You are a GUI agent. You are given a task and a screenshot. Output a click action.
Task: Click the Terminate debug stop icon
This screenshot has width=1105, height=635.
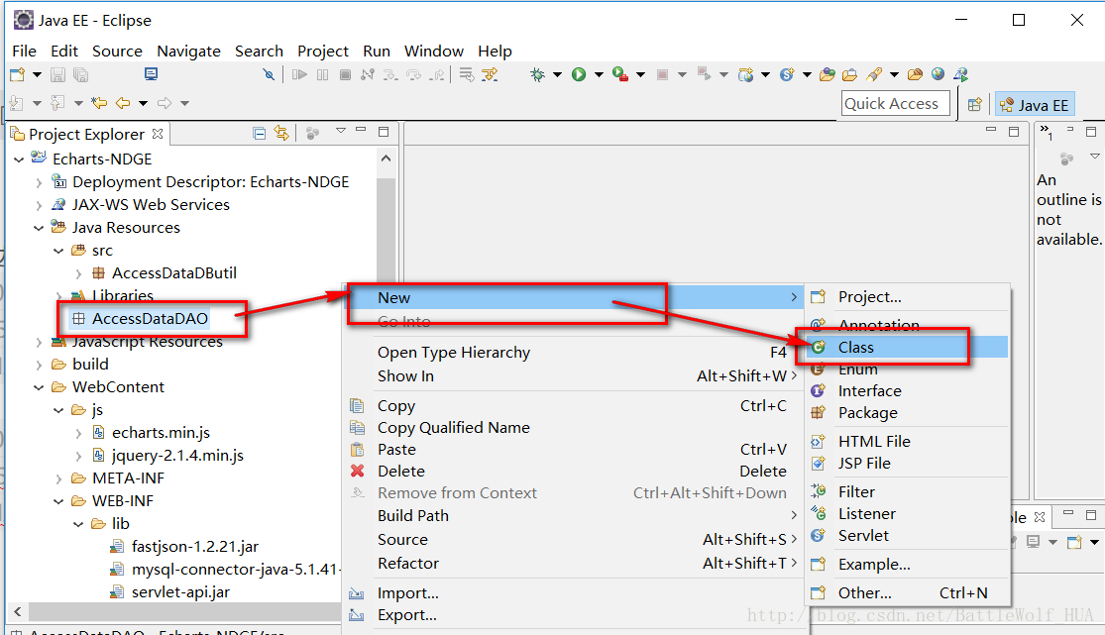pos(345,74)
